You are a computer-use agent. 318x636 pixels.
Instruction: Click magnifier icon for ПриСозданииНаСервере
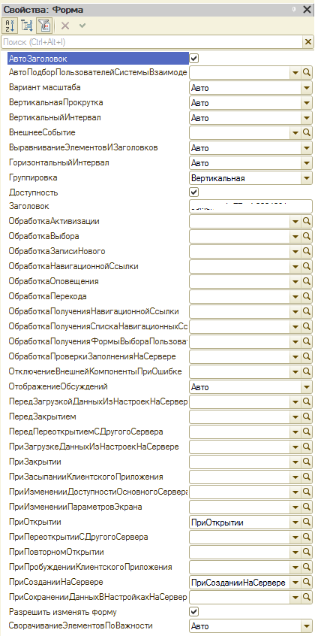[x=307, y=583]
